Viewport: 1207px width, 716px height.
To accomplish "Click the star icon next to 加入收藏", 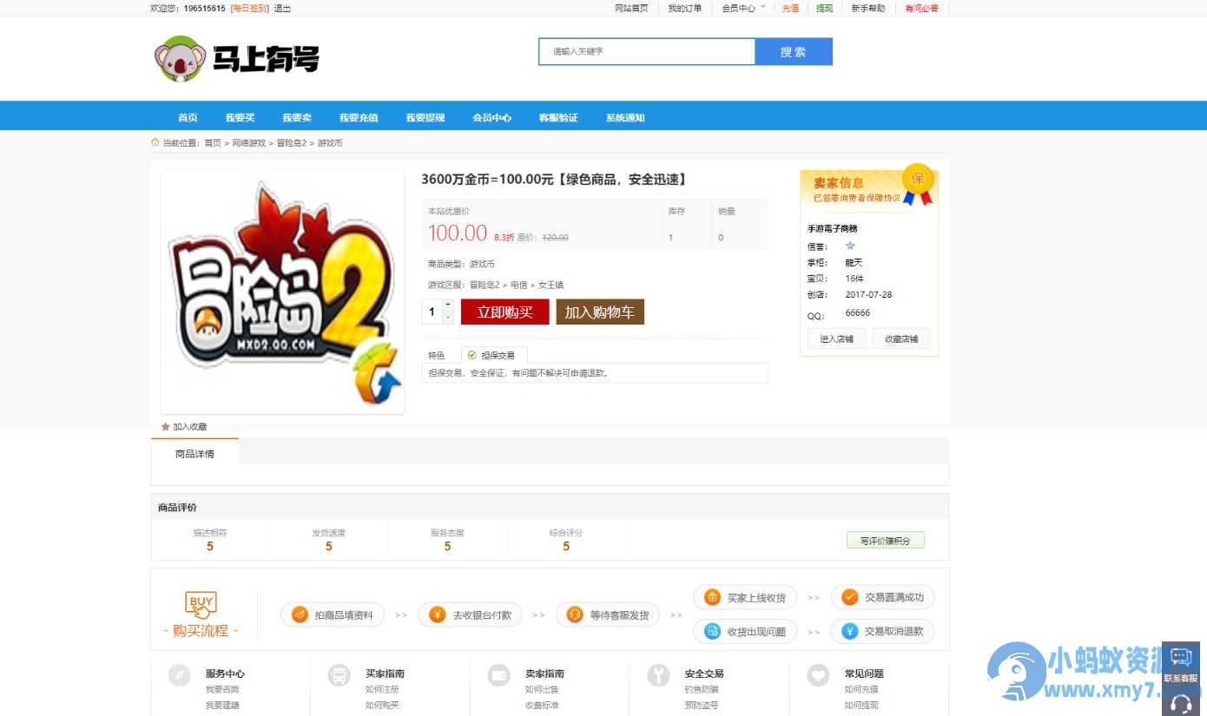I will point(166,427).
